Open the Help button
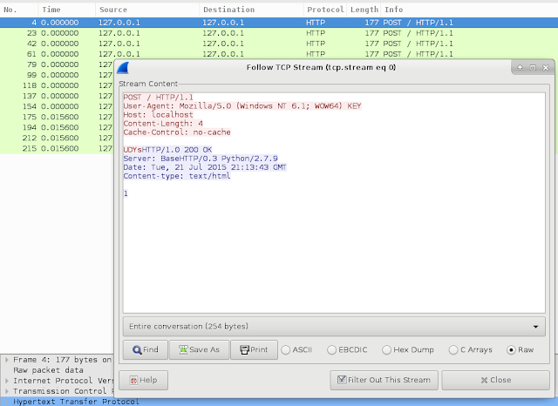 143,380
